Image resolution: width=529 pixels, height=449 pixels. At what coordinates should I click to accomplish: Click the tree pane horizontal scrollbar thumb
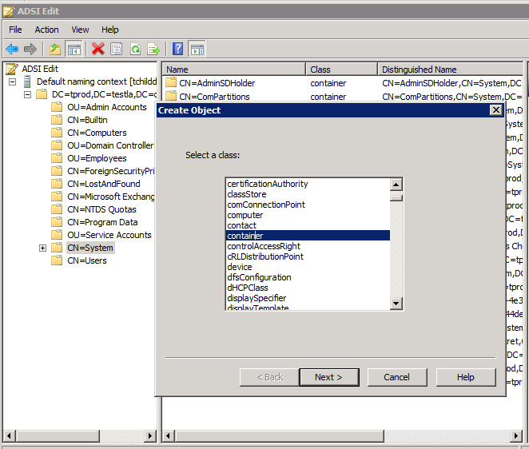(58, 436)
